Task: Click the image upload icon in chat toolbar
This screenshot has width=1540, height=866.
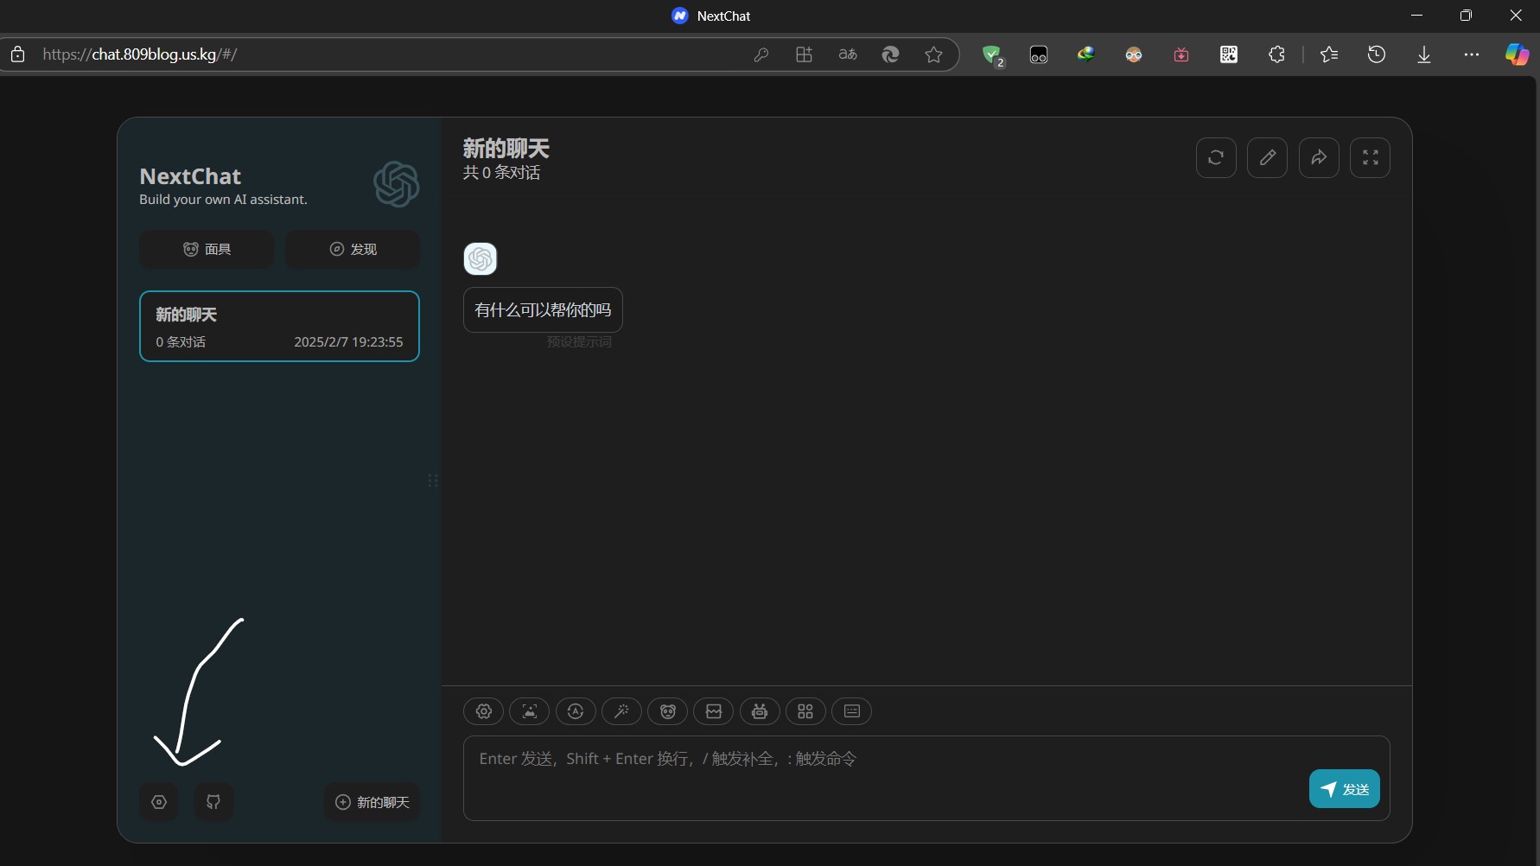Action: pos(530,711)
